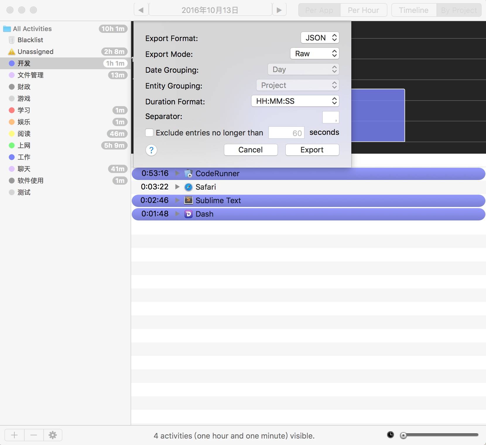Cancel the export dialog

point(251,150)
